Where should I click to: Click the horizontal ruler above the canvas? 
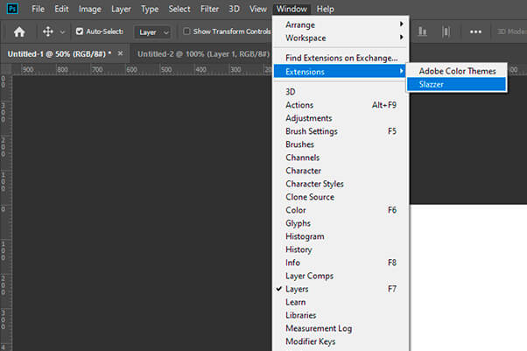[x=141, y=70]
